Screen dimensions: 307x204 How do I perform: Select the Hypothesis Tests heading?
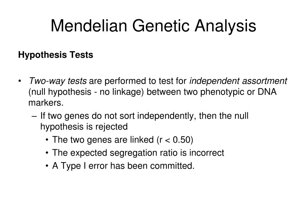point(56,55)
